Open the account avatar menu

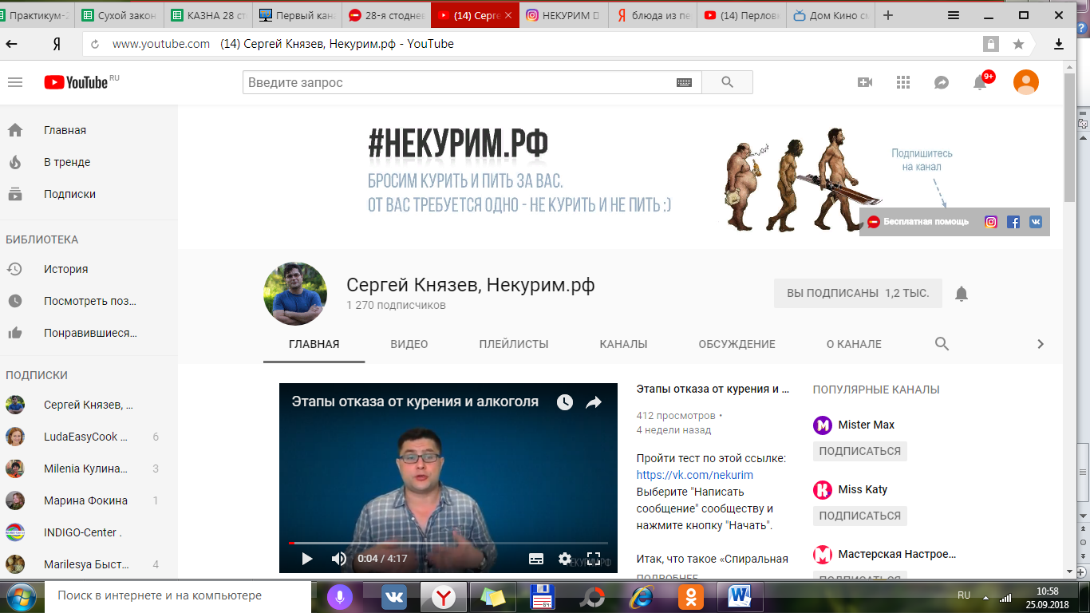pos(1026,82)
